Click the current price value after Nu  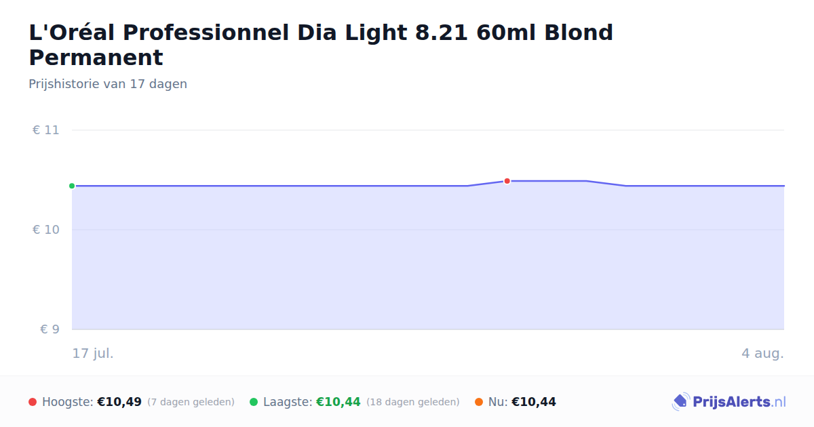tap(534, 402)
